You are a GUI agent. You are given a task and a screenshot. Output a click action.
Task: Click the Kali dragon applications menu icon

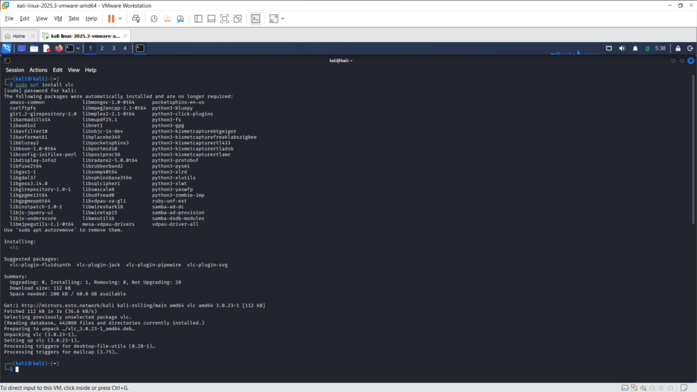point(7,48)
